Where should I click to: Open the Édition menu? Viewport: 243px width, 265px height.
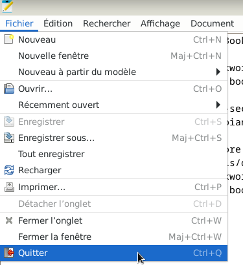58,23
